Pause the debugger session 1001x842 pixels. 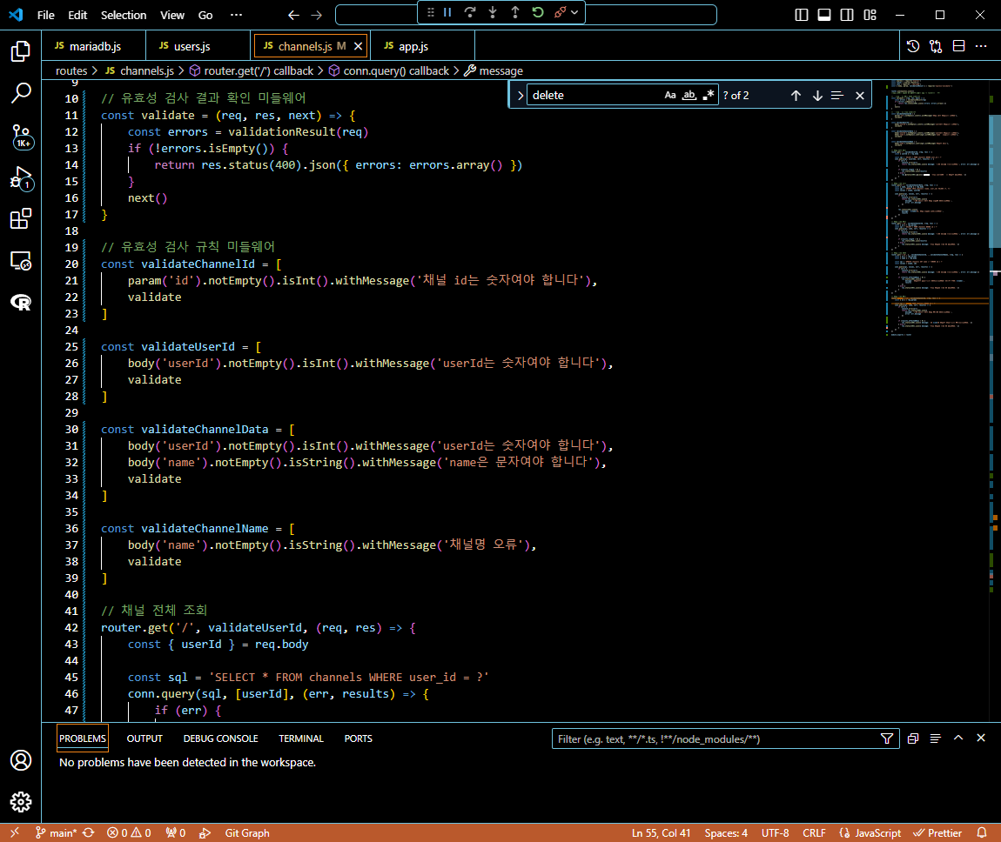coord(447,12)
